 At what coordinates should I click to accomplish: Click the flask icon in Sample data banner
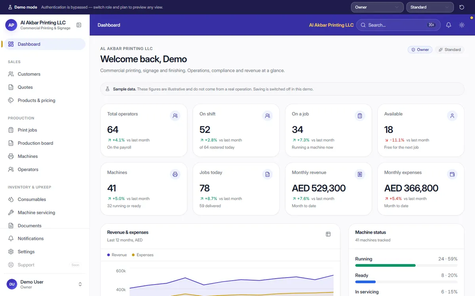coord(107,89)
